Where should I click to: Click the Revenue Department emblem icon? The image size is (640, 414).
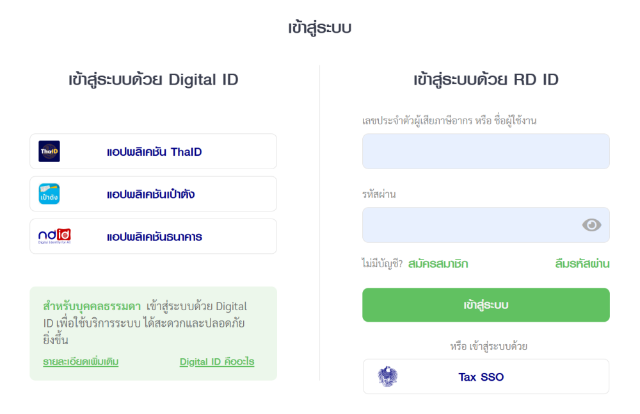pos(387,376)
